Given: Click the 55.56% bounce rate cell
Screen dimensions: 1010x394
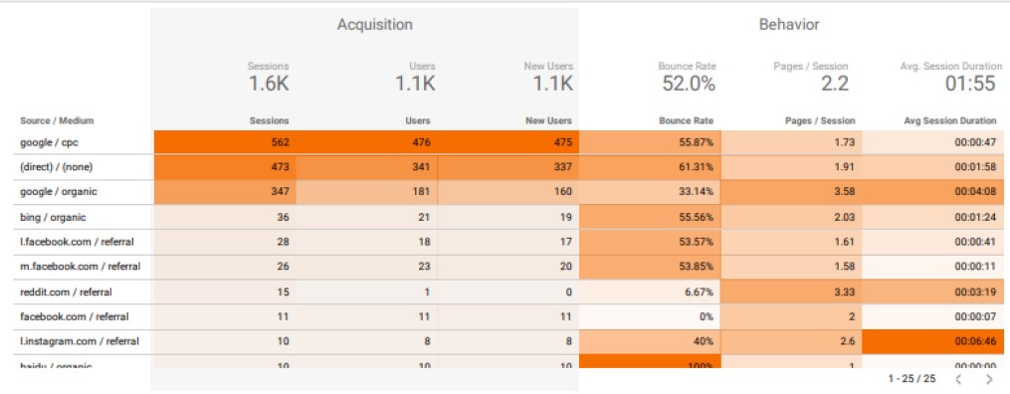Looking at the screenshot, I should click(650, 217).
